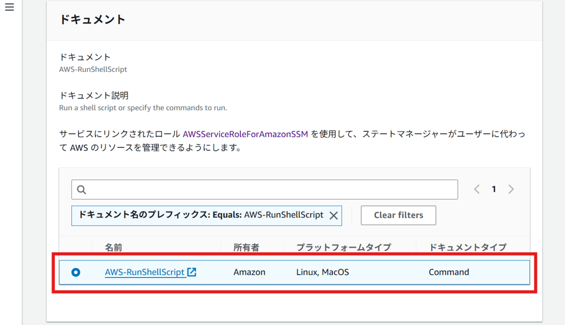565x325 pixels.
Task: Click the 所有者 column header
Action: click(246, 247)
